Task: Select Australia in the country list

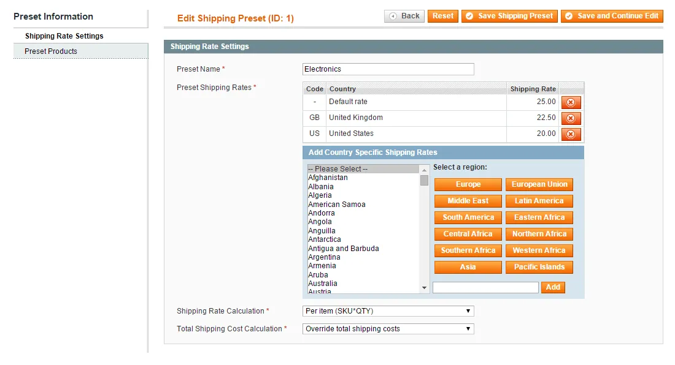Action: 363,284
